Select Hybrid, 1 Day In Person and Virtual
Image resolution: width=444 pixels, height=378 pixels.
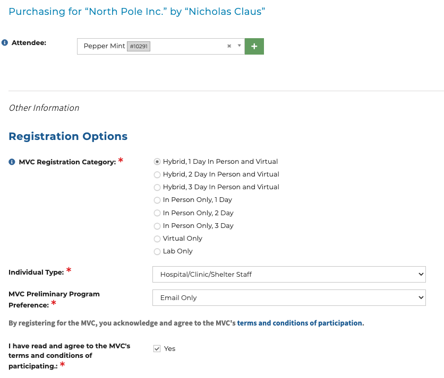[x=157, y=162]
